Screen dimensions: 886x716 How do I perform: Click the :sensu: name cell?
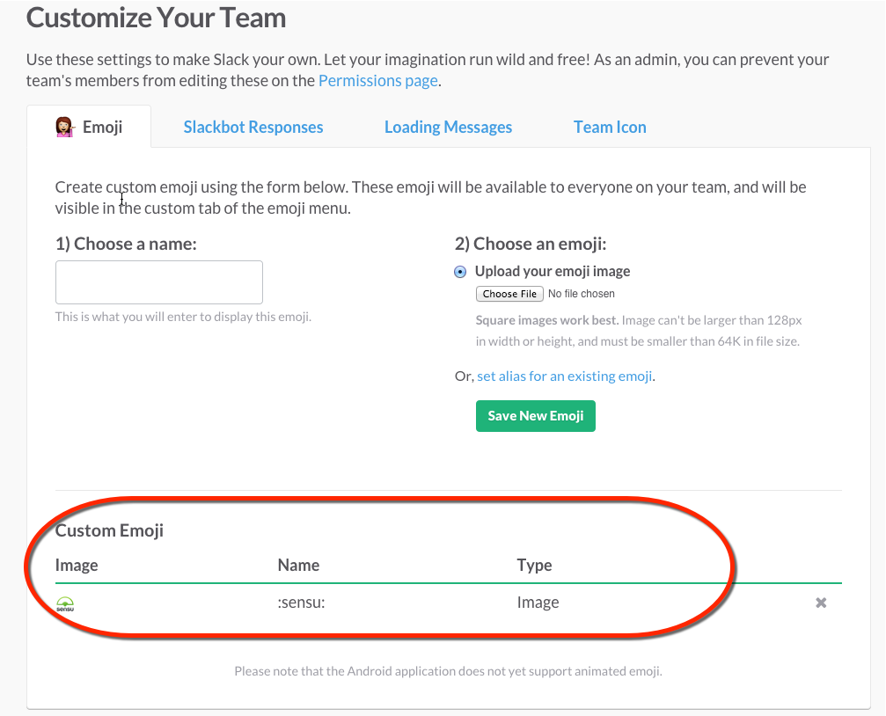pos(301,603)
